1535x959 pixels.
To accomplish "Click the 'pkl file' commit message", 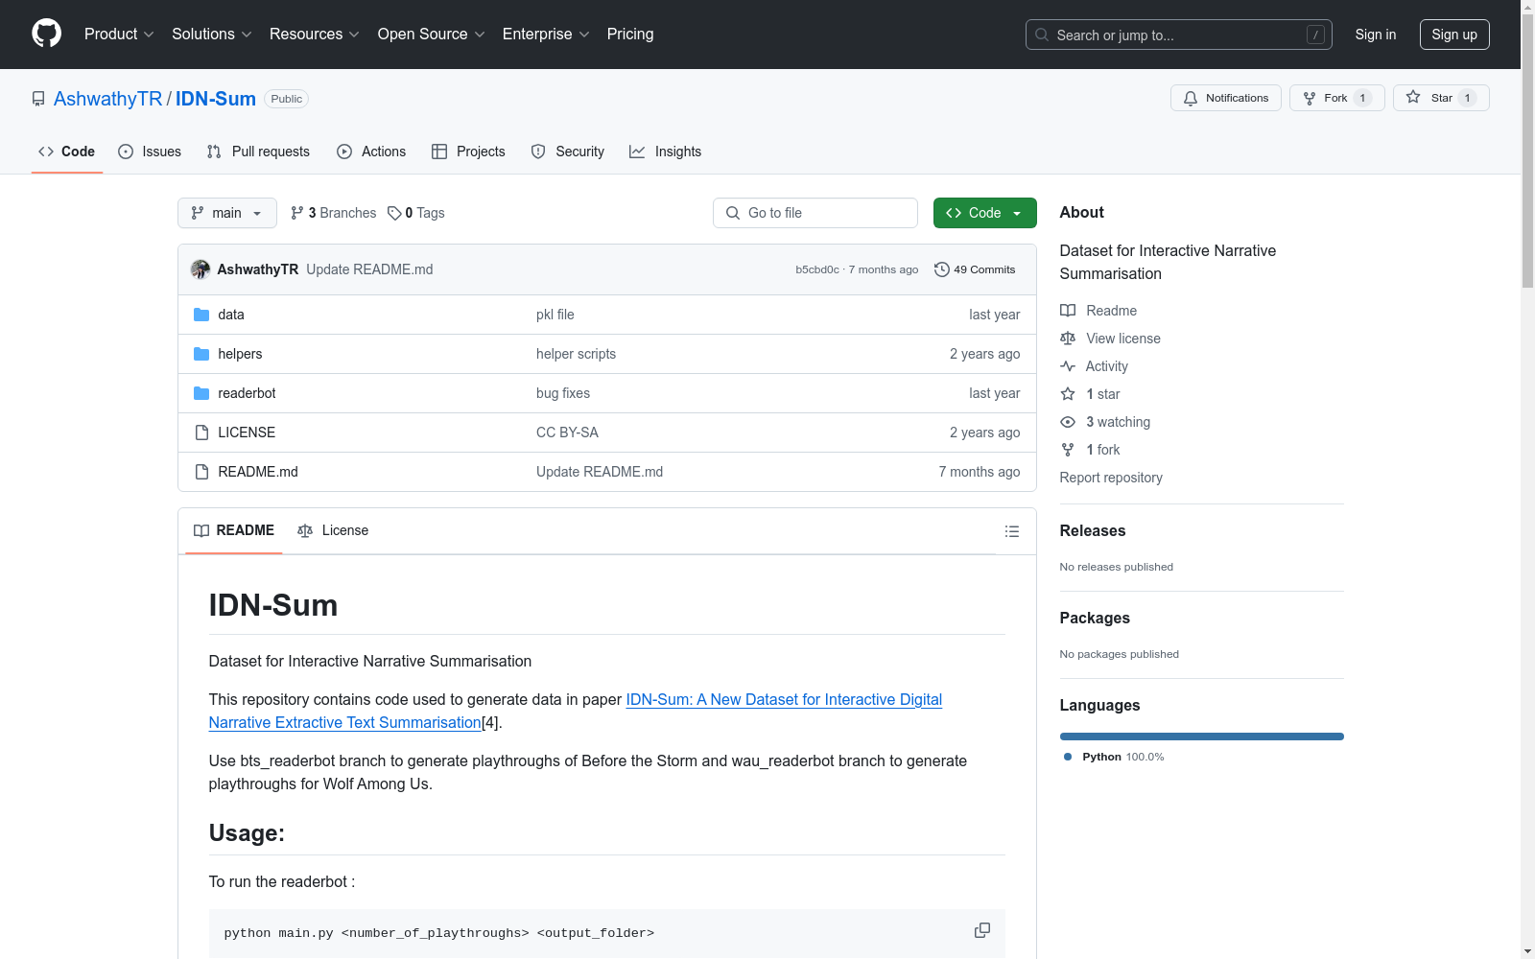I will (x=555, y=315).
